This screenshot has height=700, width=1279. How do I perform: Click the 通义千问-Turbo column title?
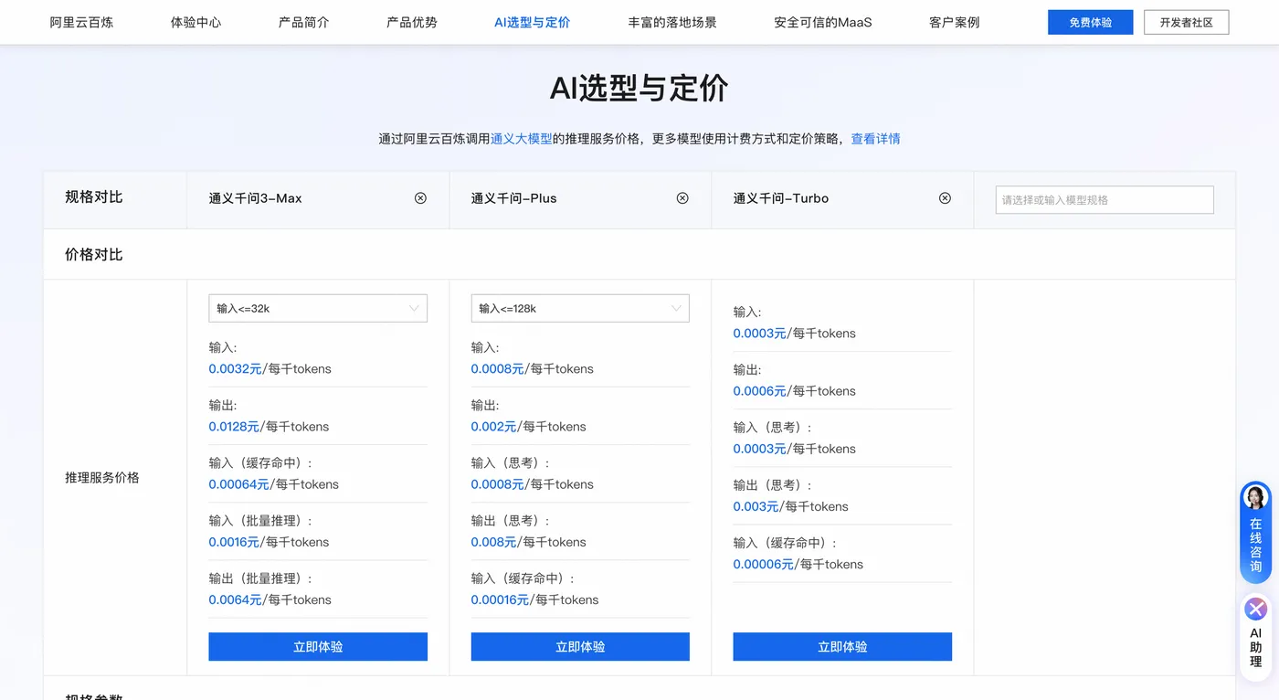coord(781,198)
